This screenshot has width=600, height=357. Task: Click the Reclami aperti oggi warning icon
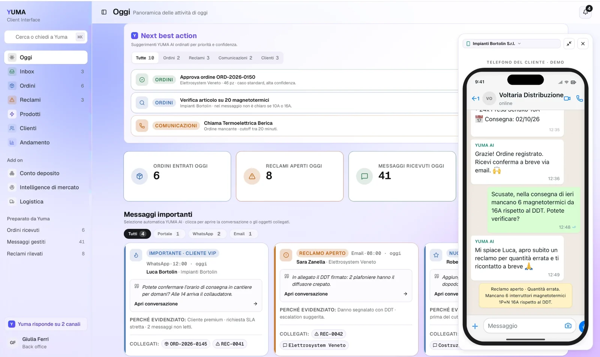point(252,176)
